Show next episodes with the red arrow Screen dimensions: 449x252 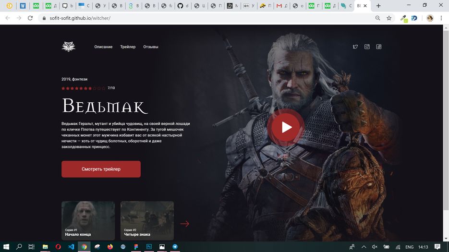tap(185, 223)
